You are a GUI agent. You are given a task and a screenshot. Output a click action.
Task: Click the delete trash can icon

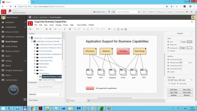click(x=65, y=29)
